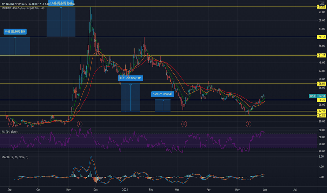Select the 22.81 price level label
The image size is (327, 193).
click(321, 115)
